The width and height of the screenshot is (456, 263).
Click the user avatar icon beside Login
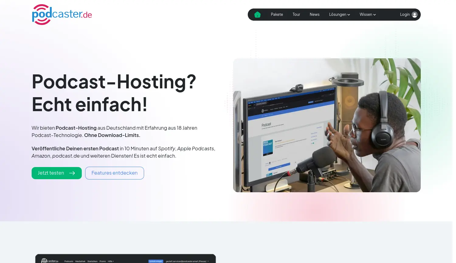415,15
